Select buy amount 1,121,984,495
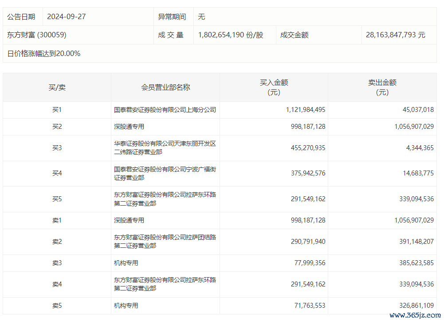The width and height of the screenshot is (444, 322). [306, 110]
